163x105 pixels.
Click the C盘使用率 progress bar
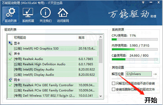pos(135,59)
